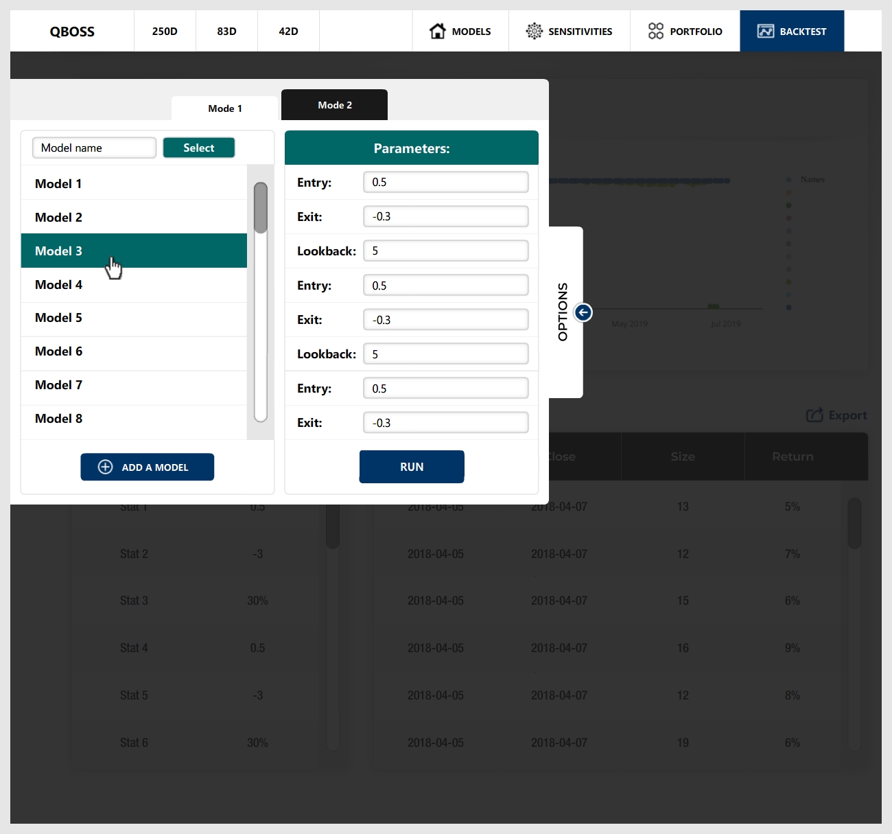Click the Backtest chart icon
Screen dimensions: 892x834
[x=765, y=31]
